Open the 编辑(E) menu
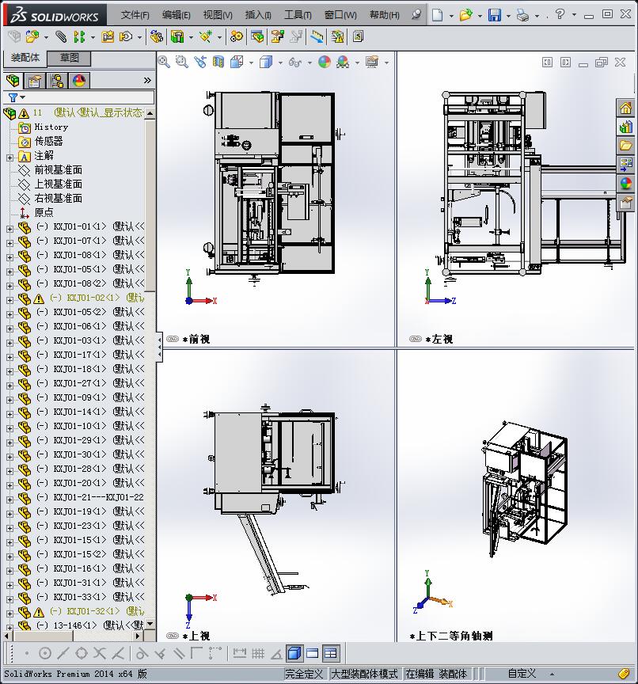The height and width of the screenshot is (684, 638). click(177, 15)
